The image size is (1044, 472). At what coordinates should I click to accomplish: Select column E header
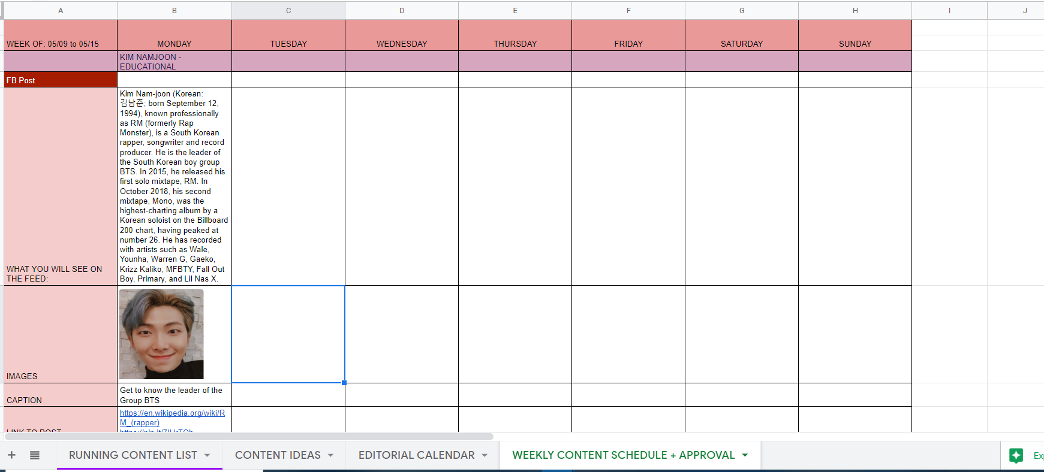coord(515,11)
